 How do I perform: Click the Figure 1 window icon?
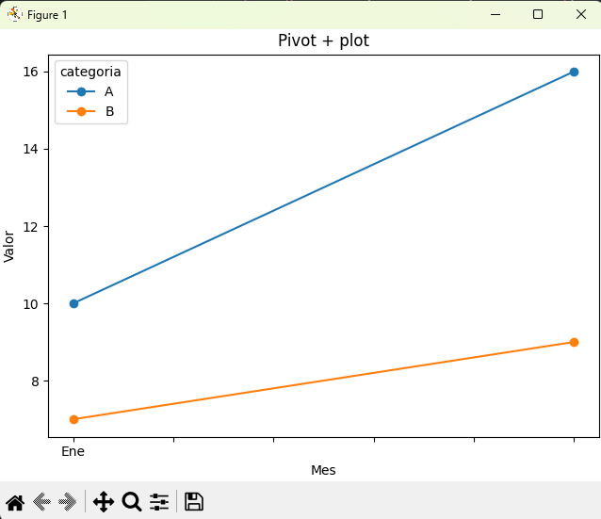click(x=15, y=14)
